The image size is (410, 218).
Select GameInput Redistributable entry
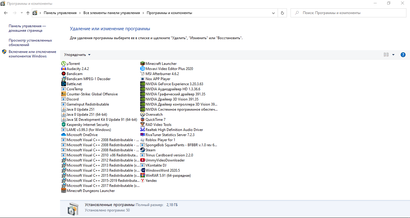coord(85,104)
